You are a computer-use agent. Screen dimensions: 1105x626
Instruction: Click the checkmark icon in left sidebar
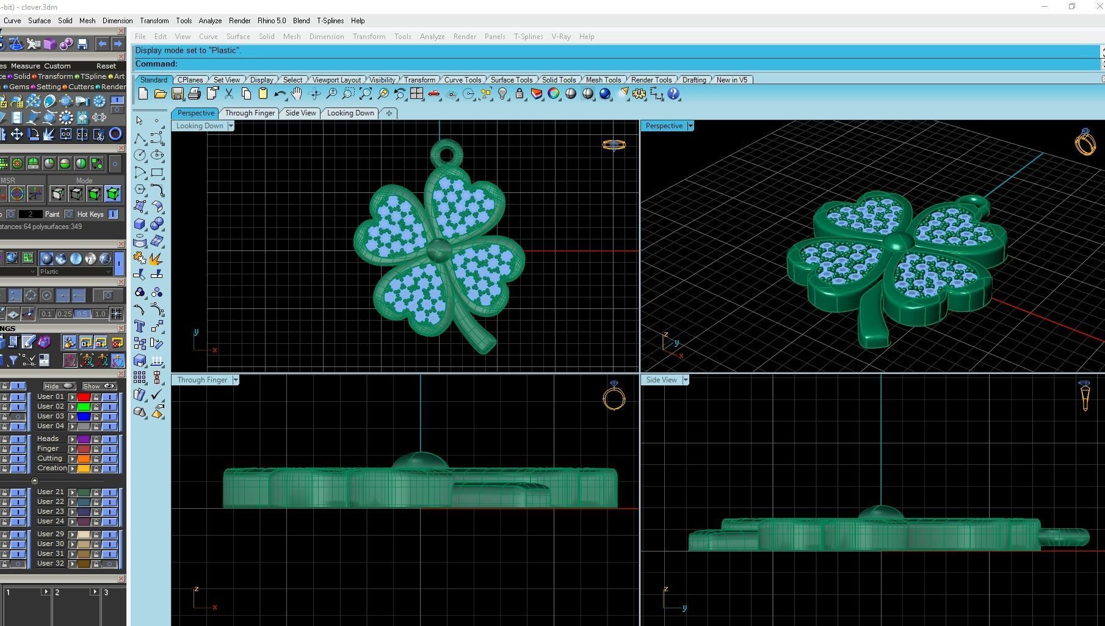(x=157, y=395)
